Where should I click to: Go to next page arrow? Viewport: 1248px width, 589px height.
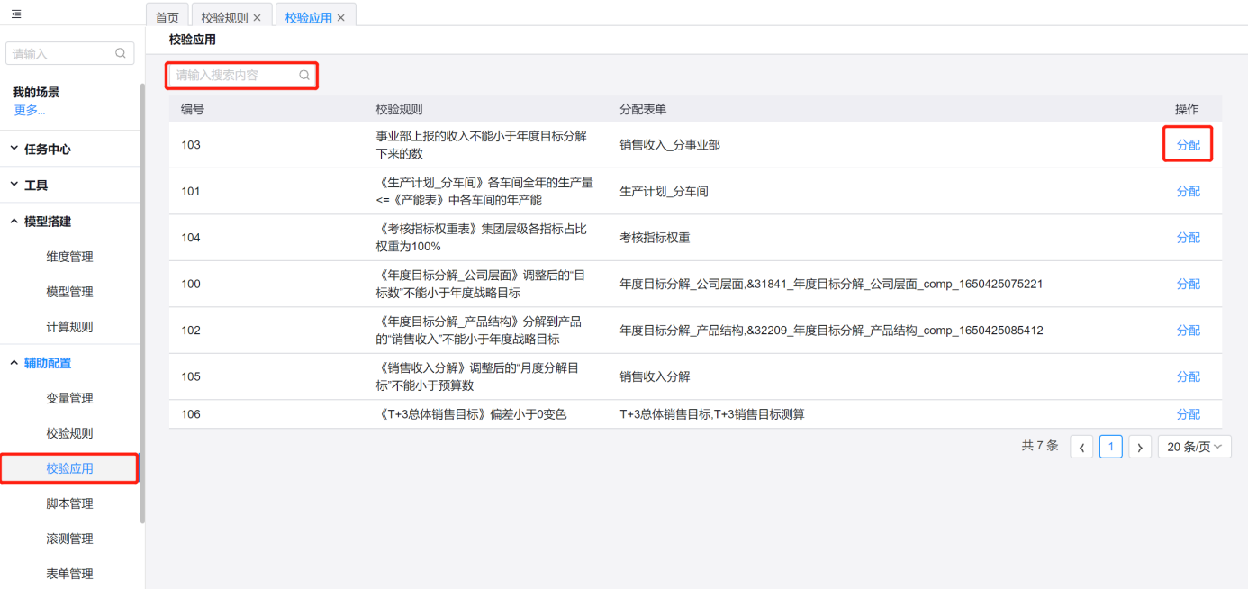point(1140,447)
